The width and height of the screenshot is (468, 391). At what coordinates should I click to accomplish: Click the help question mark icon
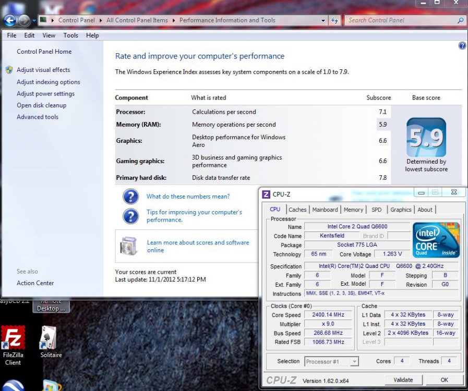(462, 46)
